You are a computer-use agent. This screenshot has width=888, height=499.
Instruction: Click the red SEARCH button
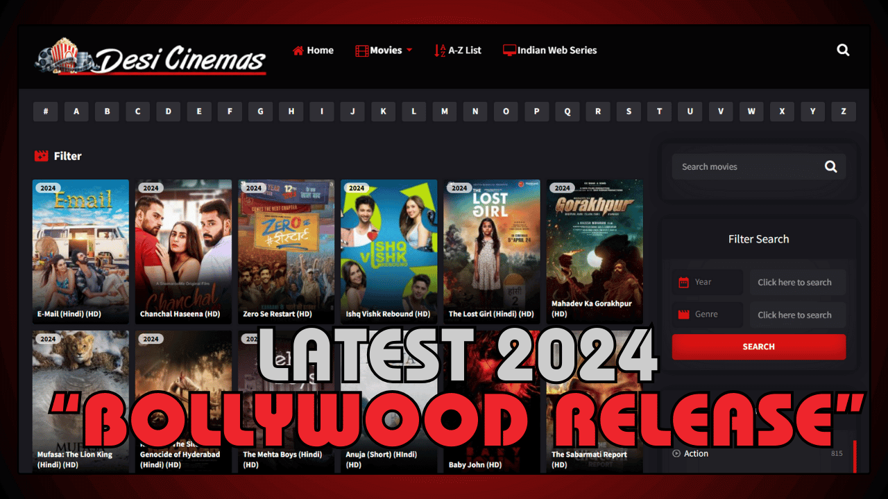pos(758,347)
